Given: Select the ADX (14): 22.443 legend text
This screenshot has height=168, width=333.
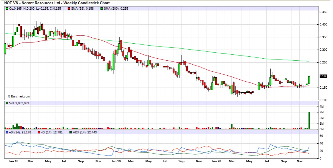Looking at the screenshot, I should coord(85,132).
